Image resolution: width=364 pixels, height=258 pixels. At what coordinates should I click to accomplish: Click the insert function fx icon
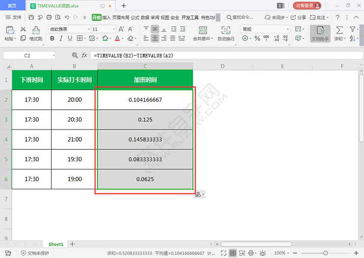click(x=85, y=55)
